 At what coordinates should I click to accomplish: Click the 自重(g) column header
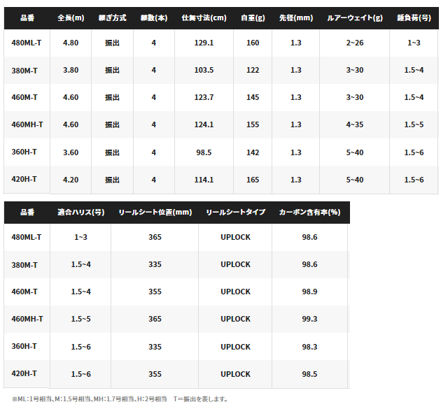tap(253, 18)
